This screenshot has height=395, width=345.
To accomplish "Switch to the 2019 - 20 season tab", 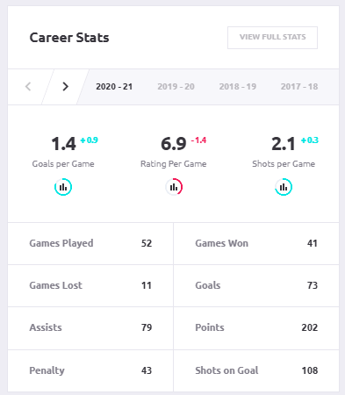I will click(x=176, y=87).
